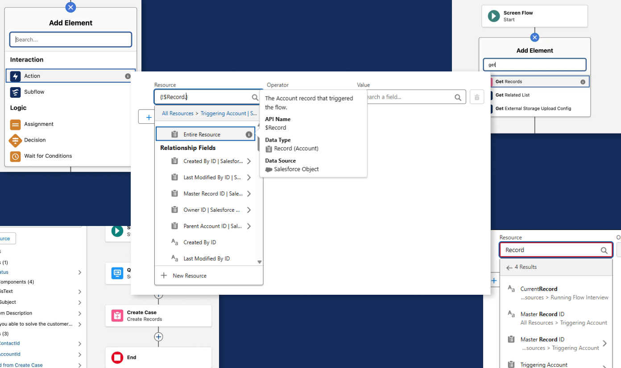
Task: Expand the isText resource chevron
Action: [80, 292]
